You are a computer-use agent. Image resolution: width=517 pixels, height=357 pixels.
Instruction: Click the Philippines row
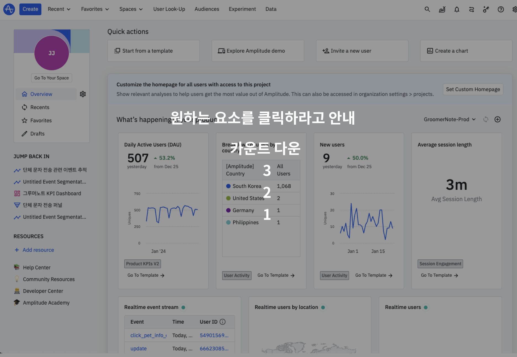(261, 222)
